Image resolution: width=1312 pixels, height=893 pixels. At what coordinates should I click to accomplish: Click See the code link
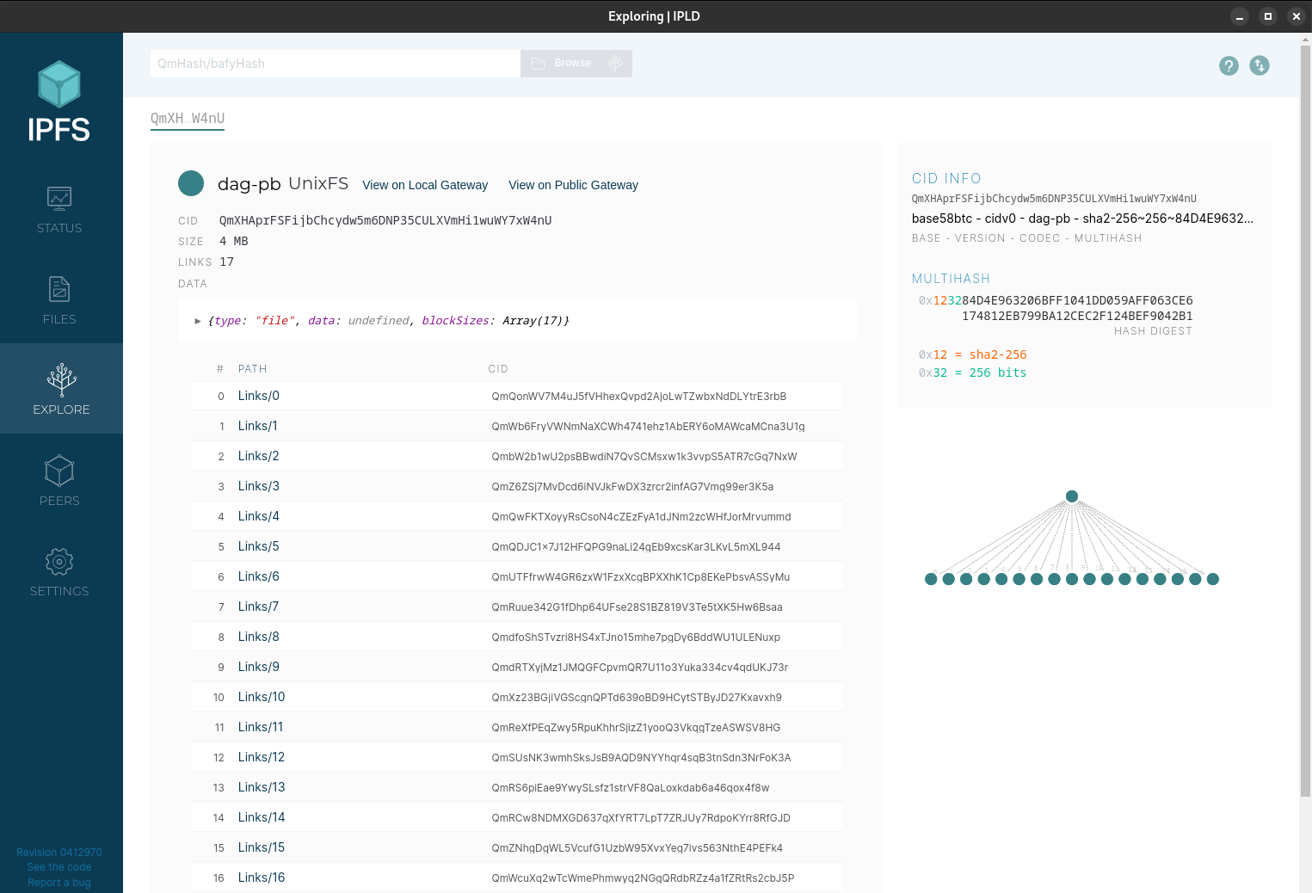(x=59, y=867)
